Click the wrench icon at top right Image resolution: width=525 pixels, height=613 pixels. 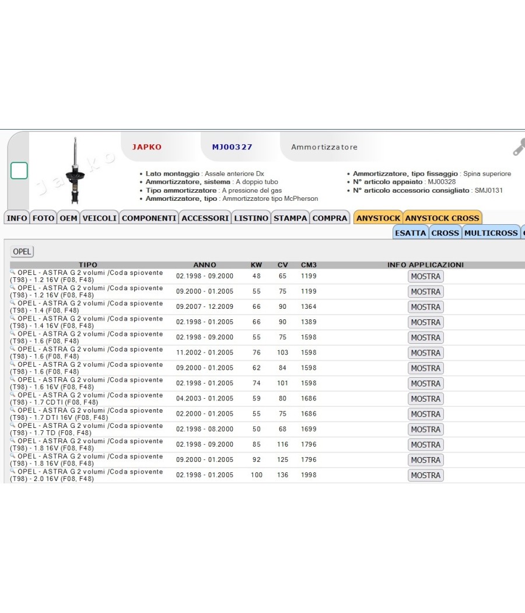[x=519, y=147]
